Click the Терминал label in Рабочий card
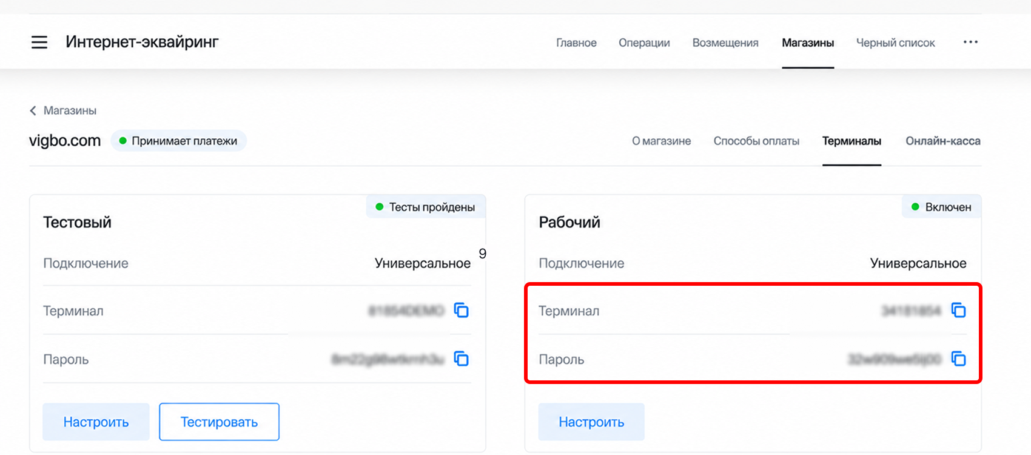1031x455 pixels. point(569,311)
